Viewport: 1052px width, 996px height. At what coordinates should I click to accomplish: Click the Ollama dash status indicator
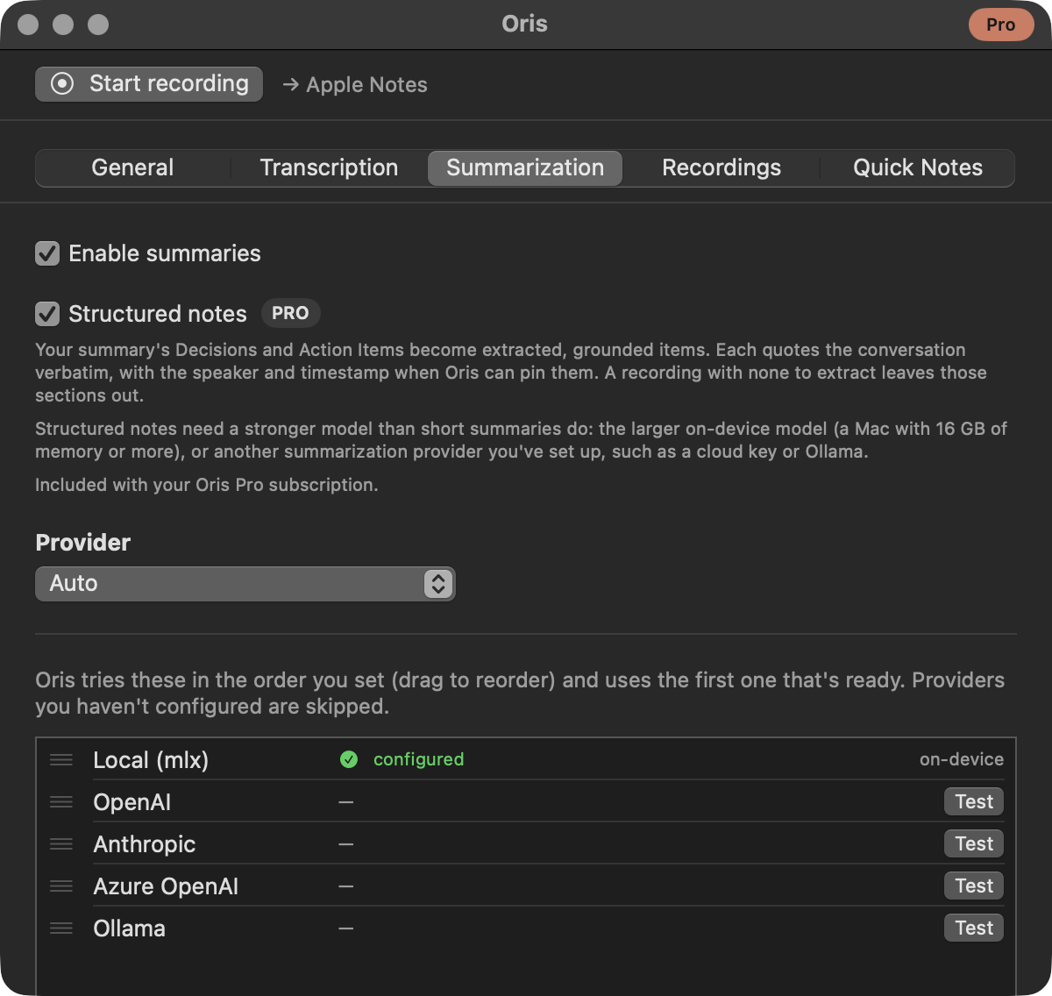[x=346, y=928]
